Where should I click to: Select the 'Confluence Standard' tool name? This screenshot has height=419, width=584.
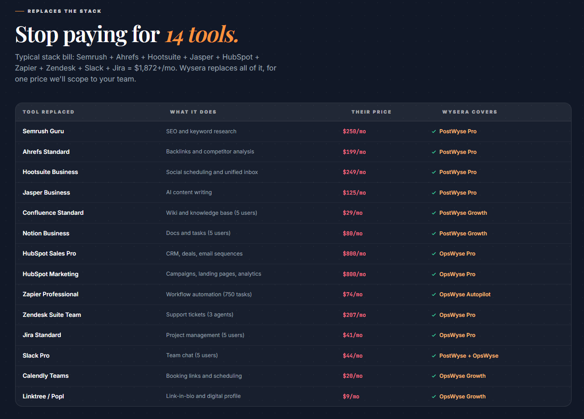[x=53, y=212]
